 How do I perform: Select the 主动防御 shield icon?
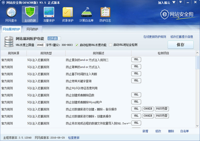pos(30,14)
